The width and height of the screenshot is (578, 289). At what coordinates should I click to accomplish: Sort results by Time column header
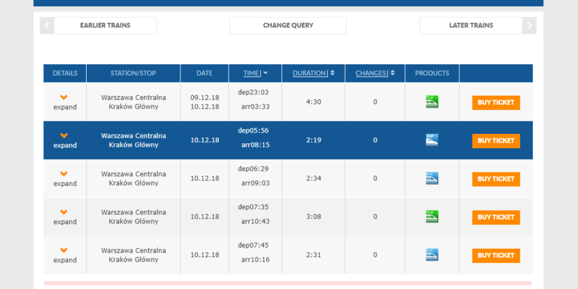tap(252, 73)
